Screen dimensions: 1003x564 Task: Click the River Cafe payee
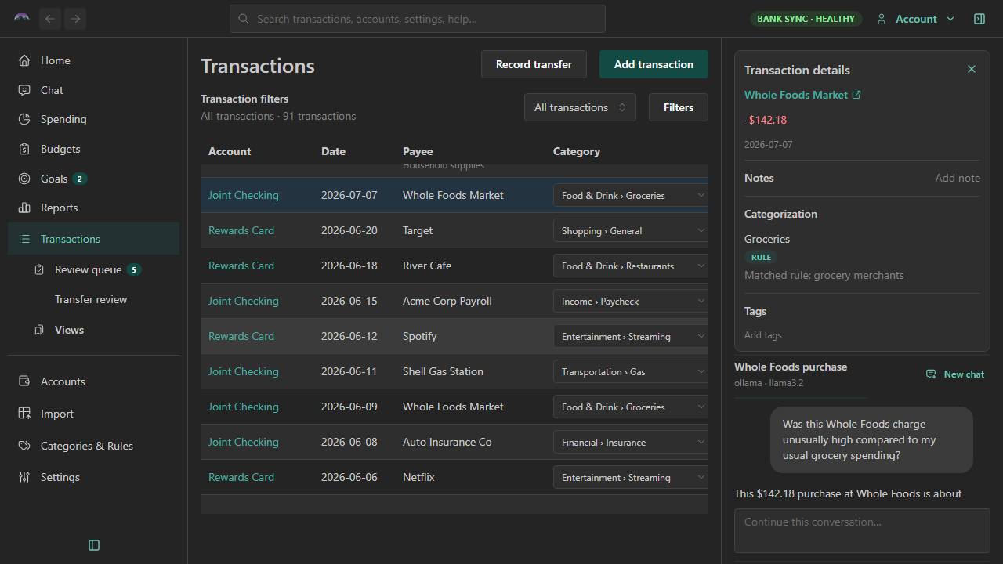[x=427, y=266]
